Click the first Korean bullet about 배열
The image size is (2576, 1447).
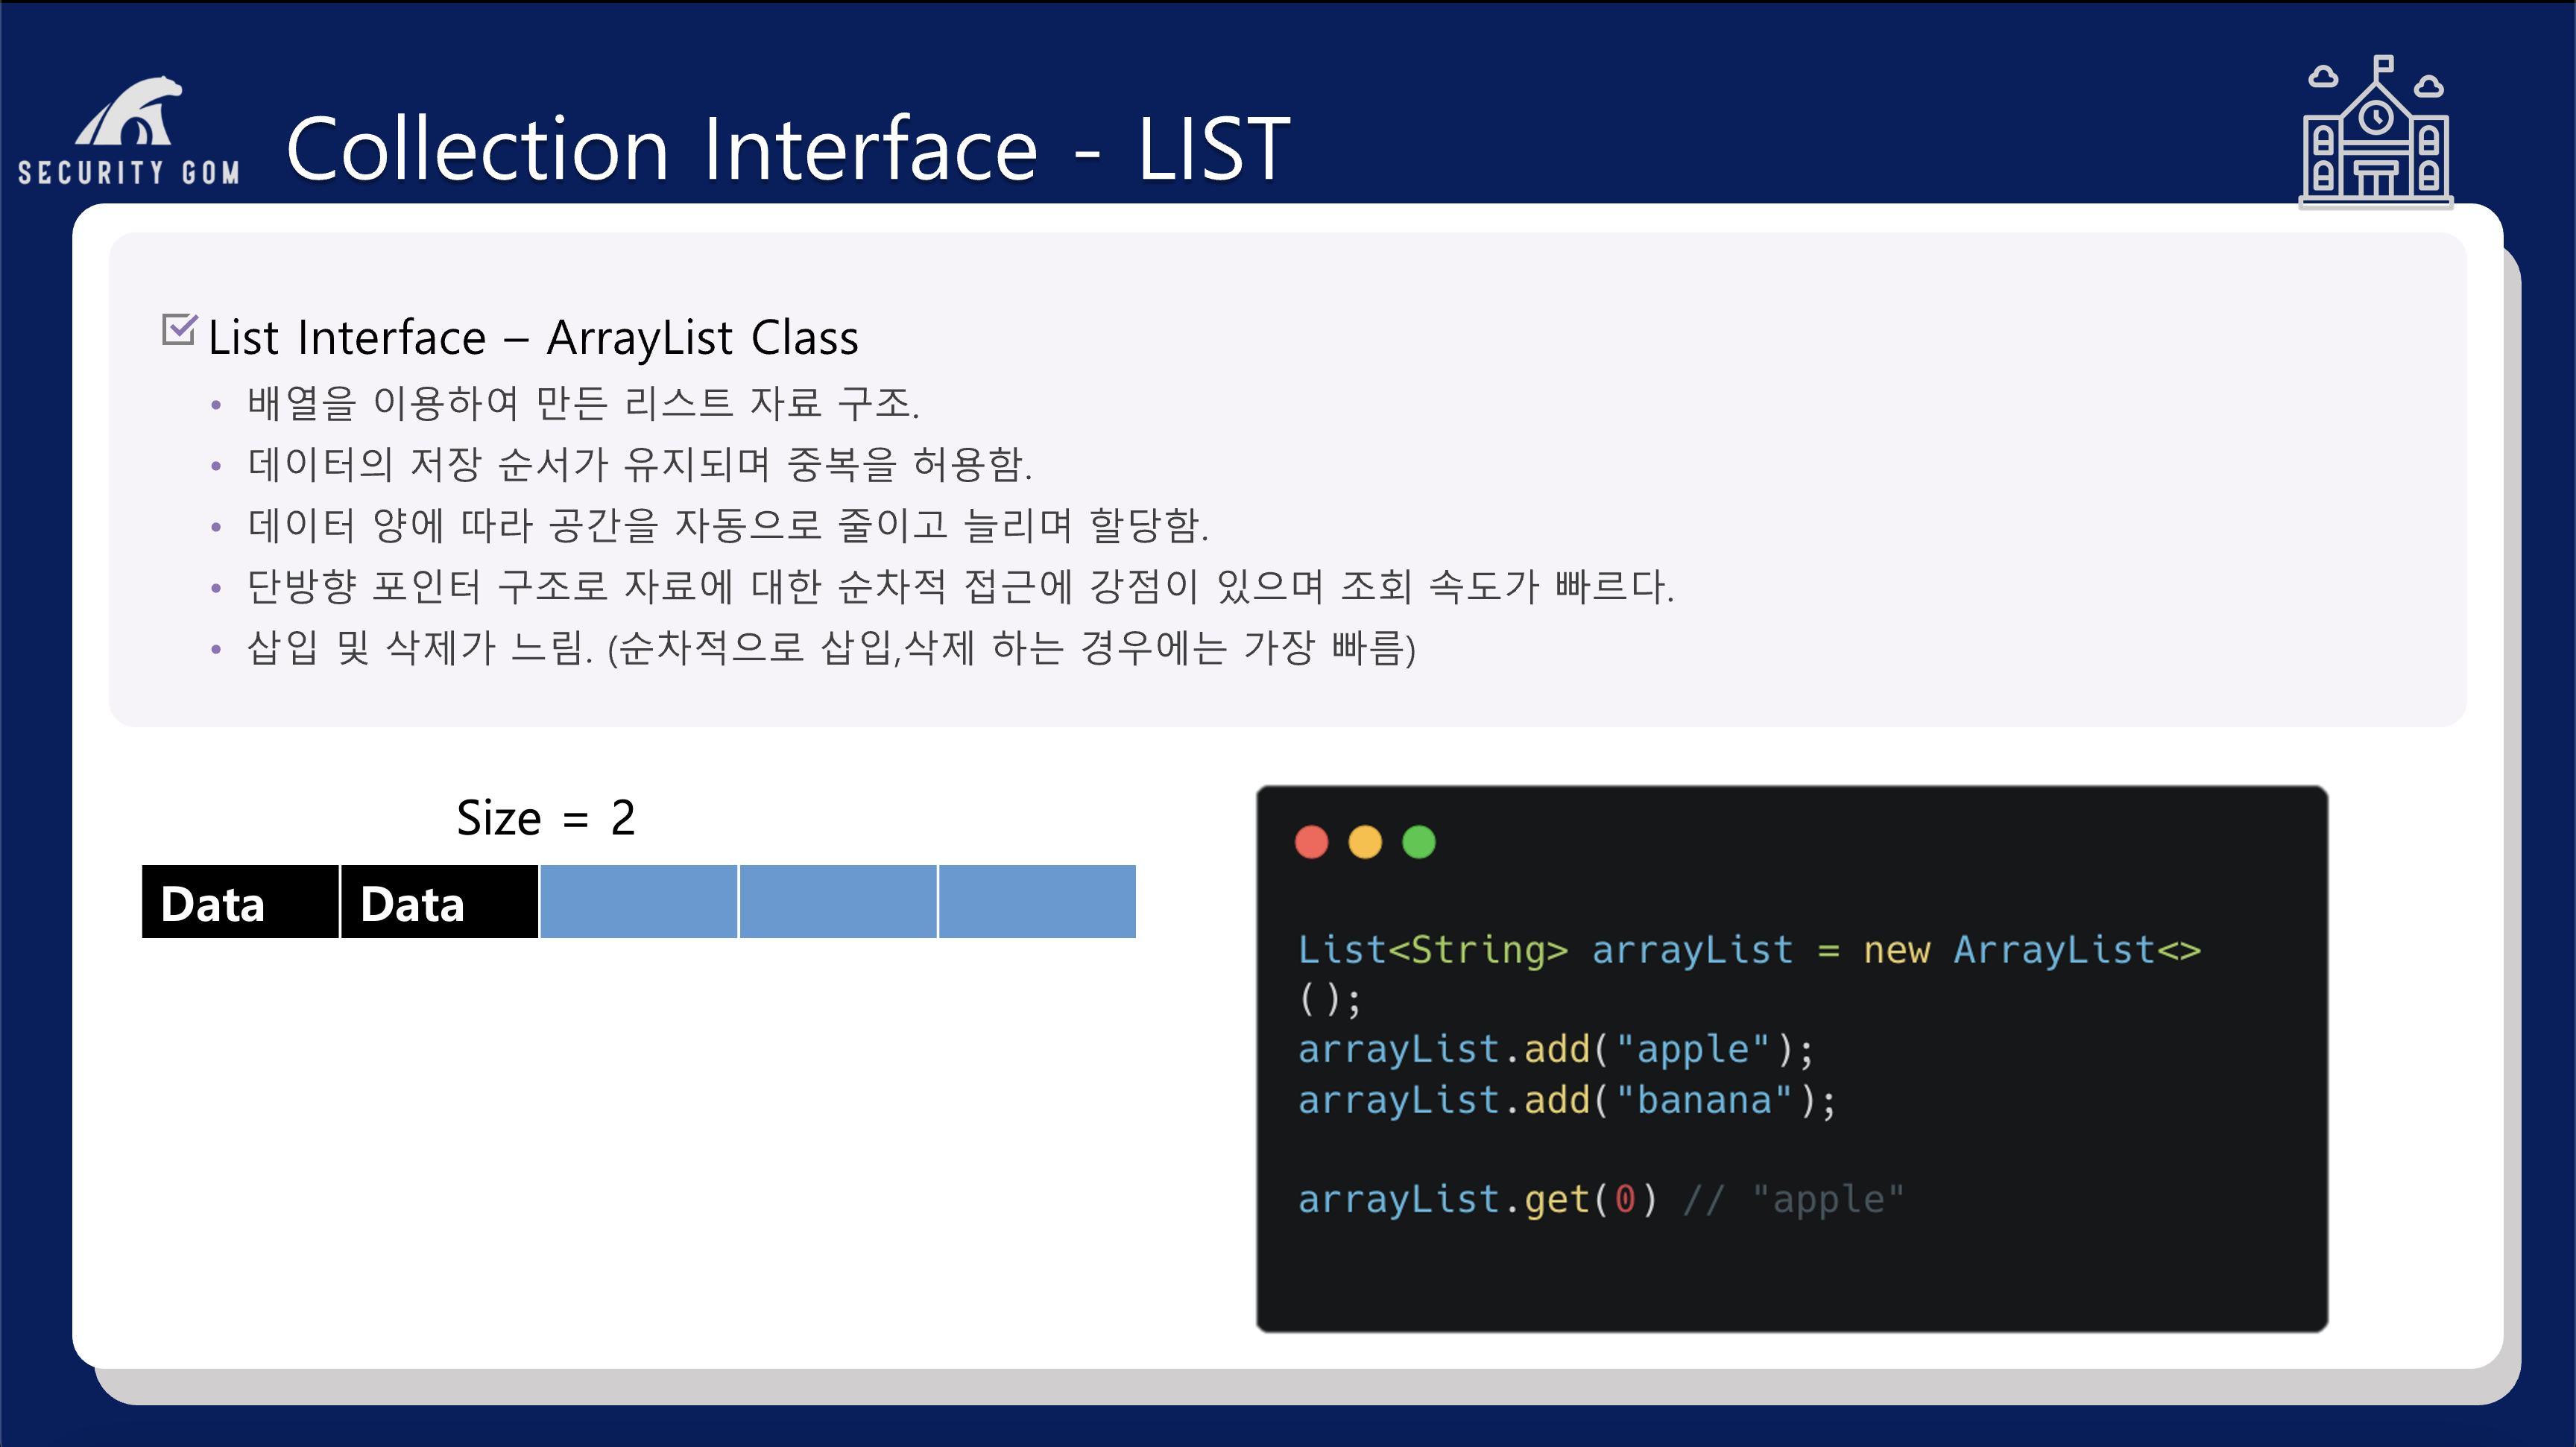(583, 402)
